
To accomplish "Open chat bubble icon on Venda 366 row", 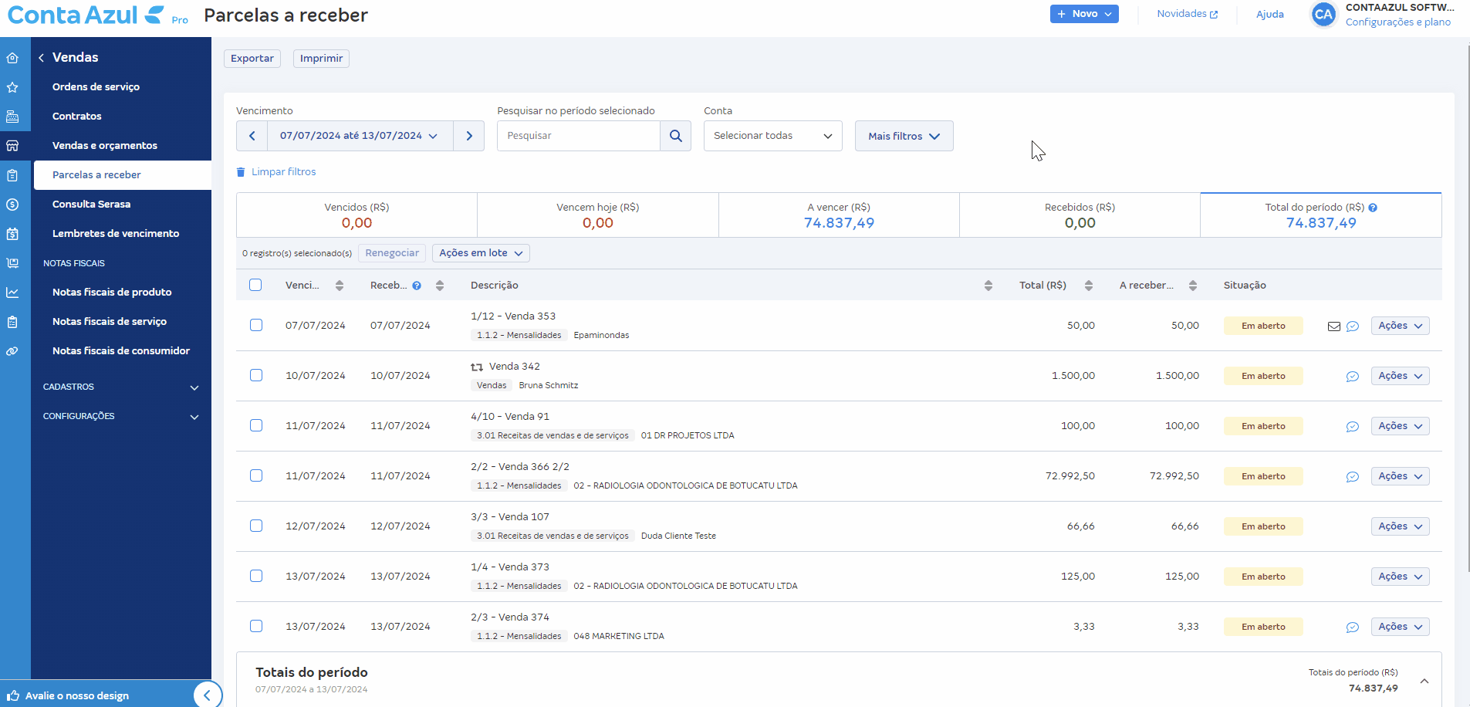I will [1353, 477].
